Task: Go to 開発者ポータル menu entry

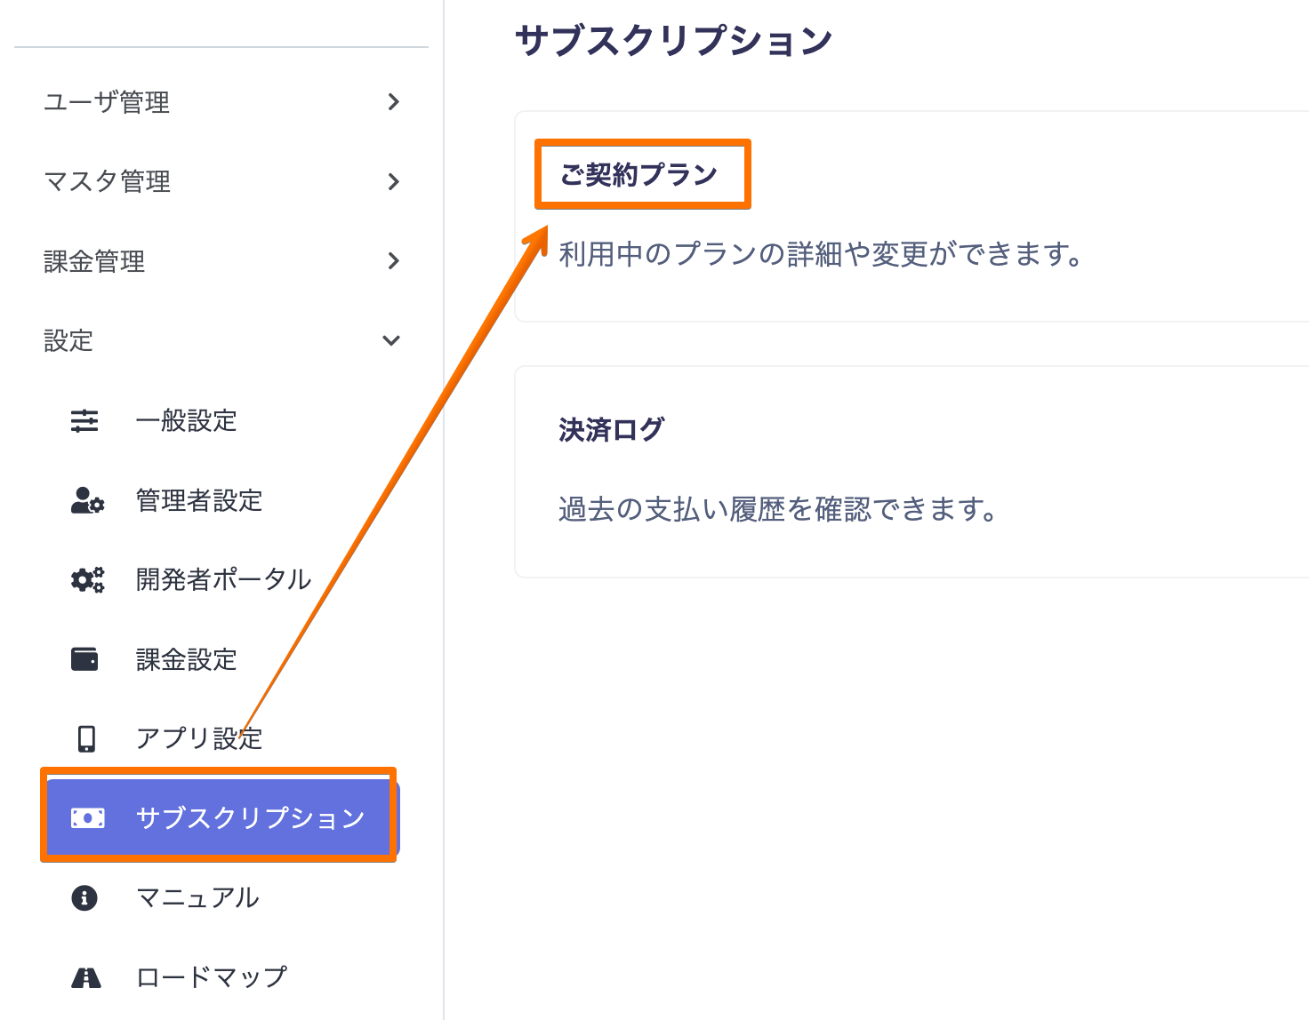Action: click(222, 580)
